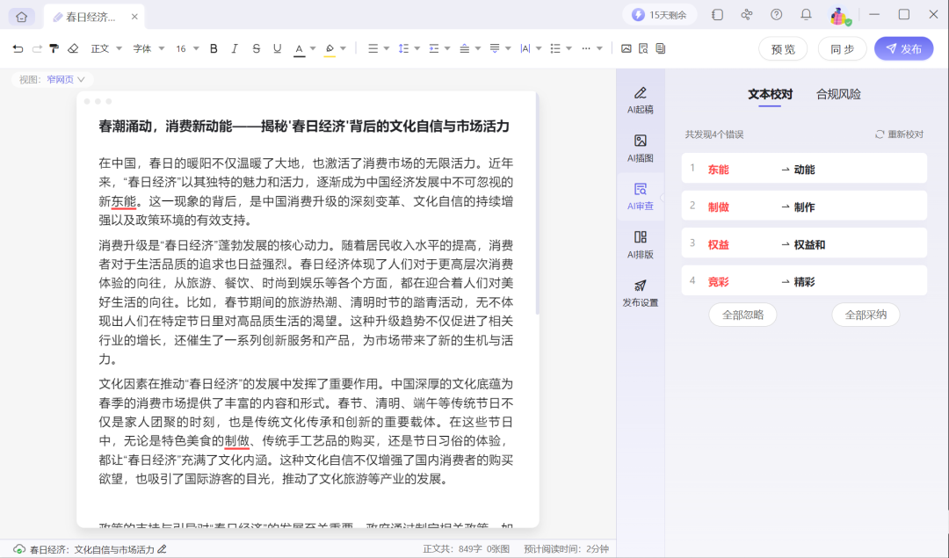
Task: Open the AI排版 sidebar tool
Action: pos(641,245)
